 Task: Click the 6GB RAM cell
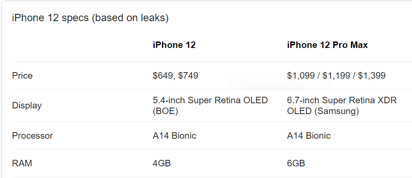coord(296,163)
